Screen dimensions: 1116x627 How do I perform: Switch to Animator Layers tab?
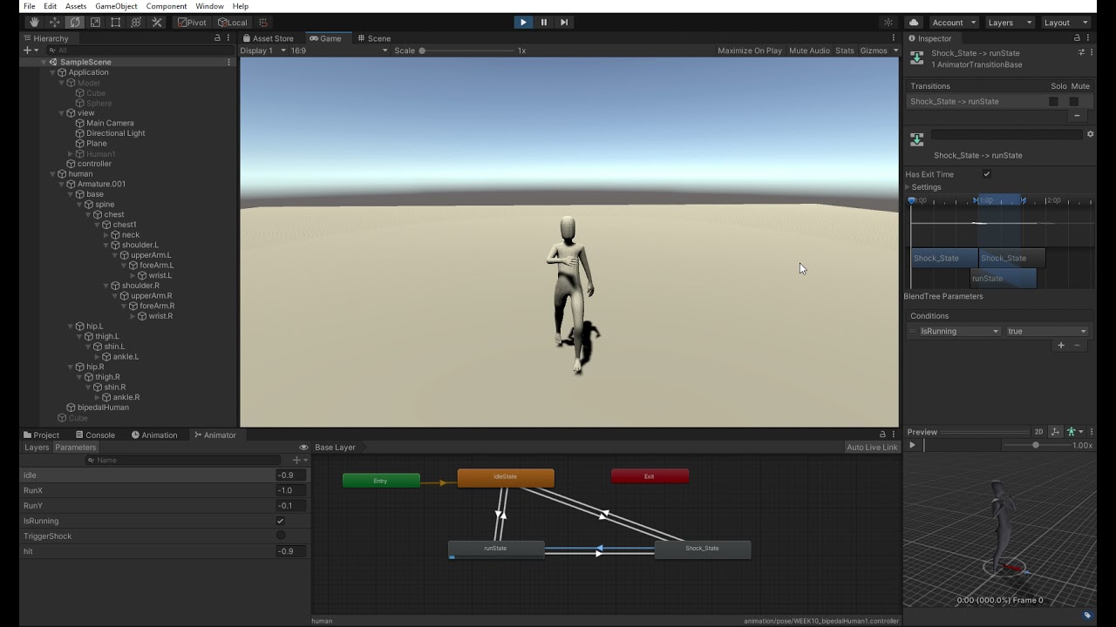pyautogui.click(x=37, y=448)
